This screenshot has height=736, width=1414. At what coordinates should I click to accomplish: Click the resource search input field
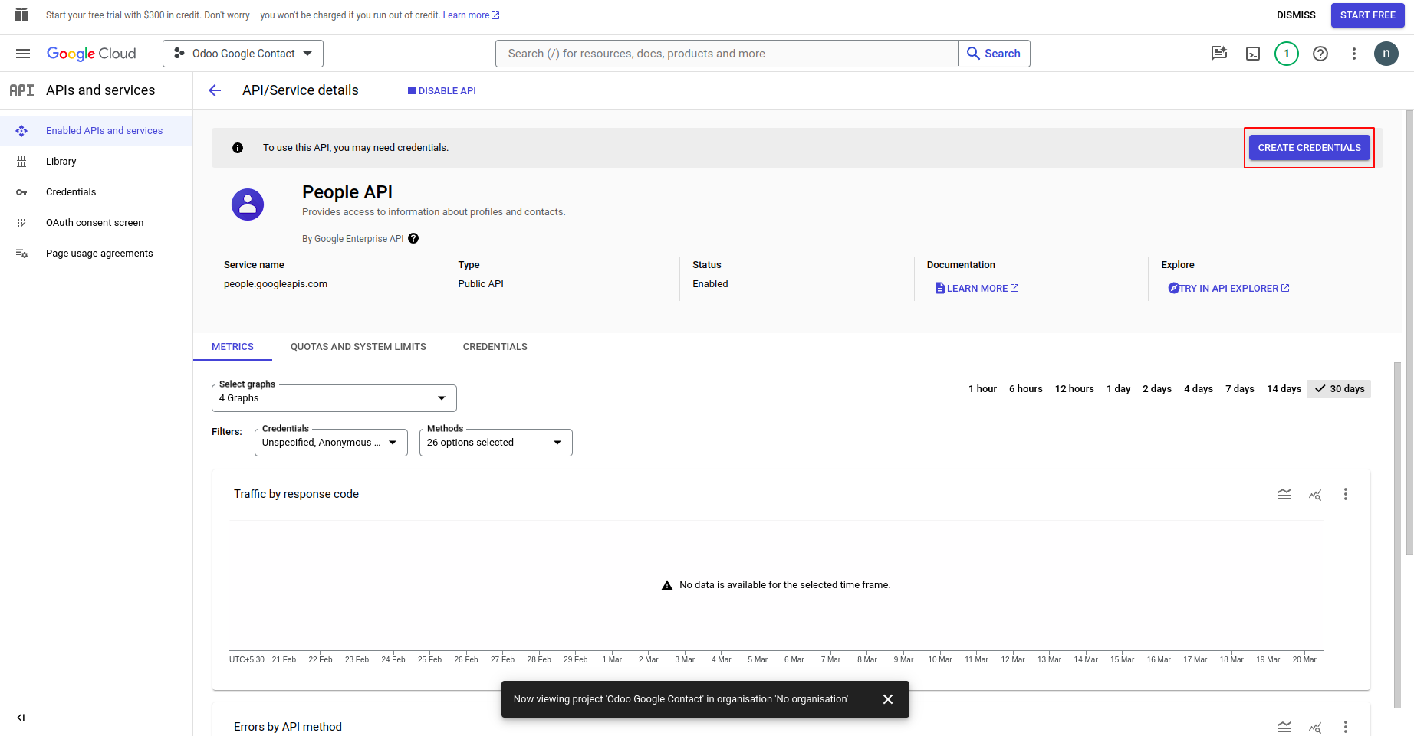pyautogui.click(x=726, y=54)
